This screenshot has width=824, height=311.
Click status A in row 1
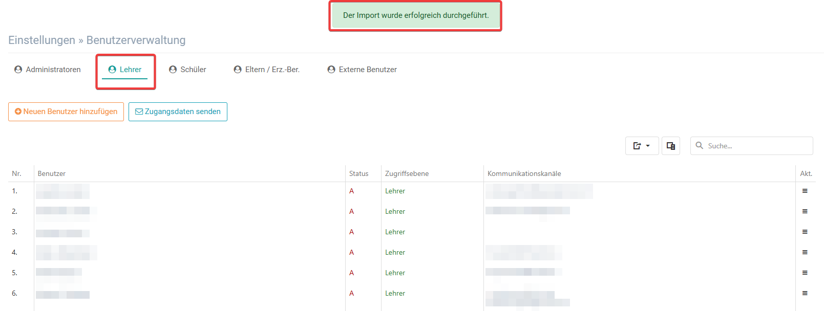pos(351,191)
